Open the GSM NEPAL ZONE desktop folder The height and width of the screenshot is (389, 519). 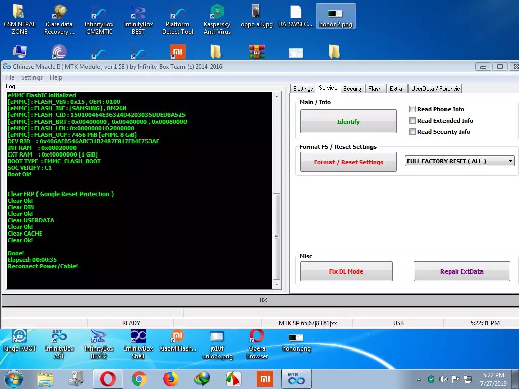pos(20,20)
